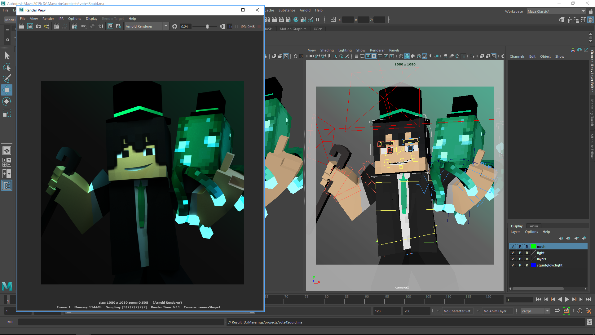This screenshot has width=595, height=335.
Task: Toggle the 1:1 real size display
Action: [x=101, y=26]
